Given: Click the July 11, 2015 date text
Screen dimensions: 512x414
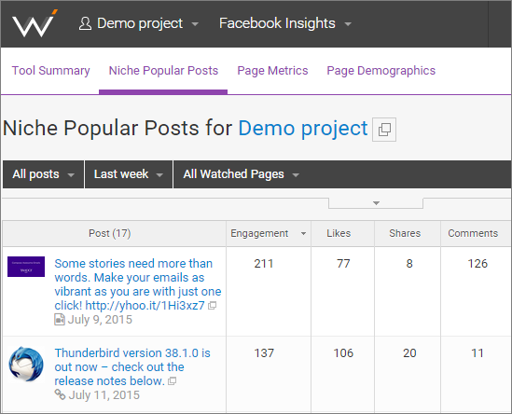Looking at the screenshot, I should [104, 395].
